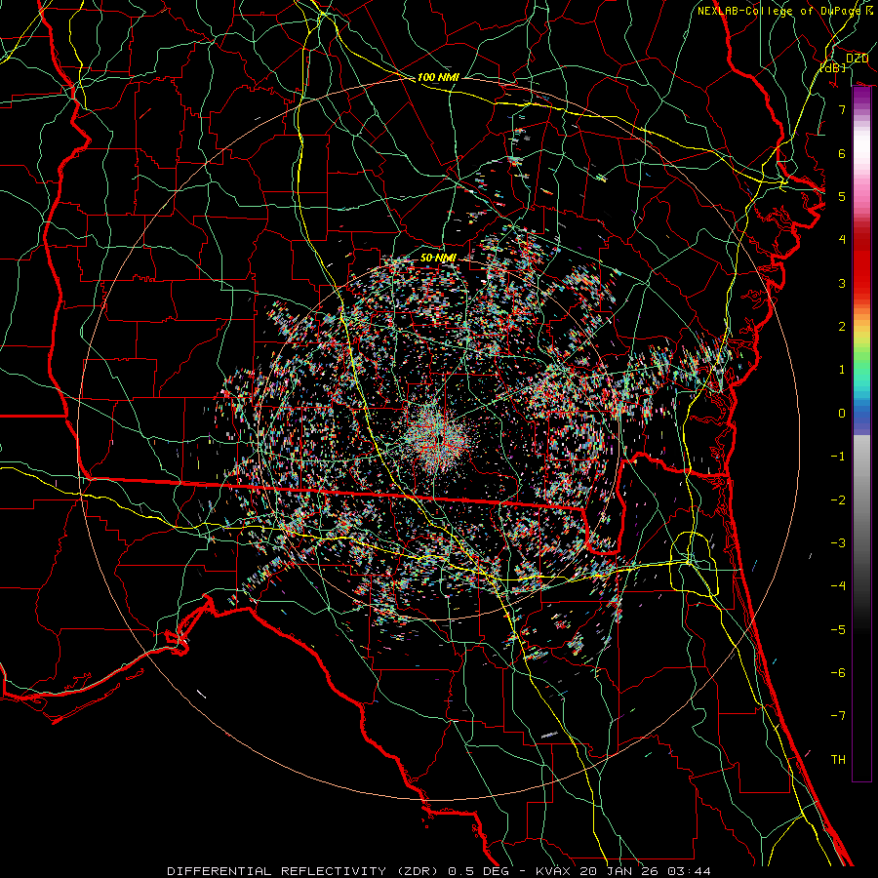Click the "-7" color scale value

838,716
